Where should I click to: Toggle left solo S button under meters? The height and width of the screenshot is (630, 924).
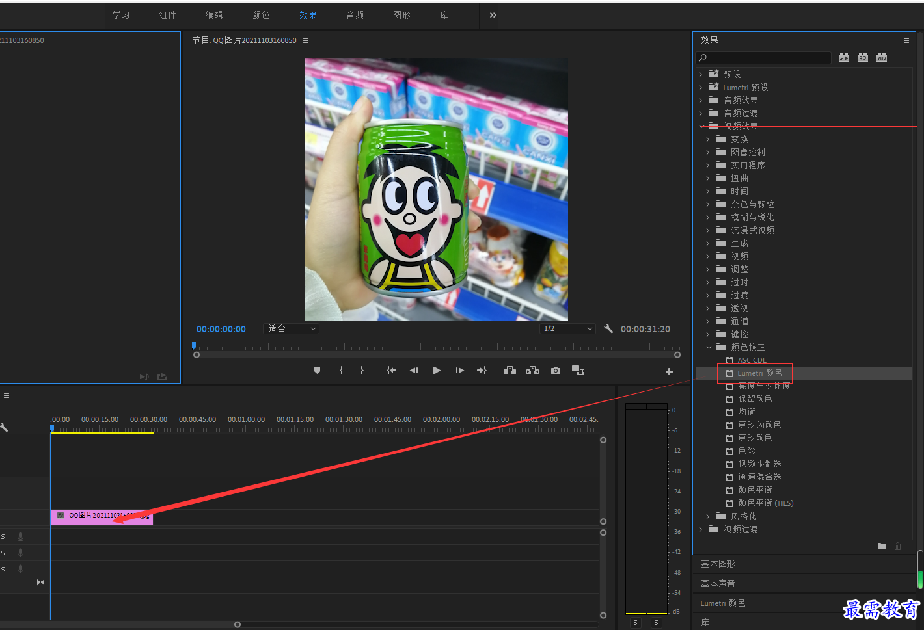tap(635, 623)
